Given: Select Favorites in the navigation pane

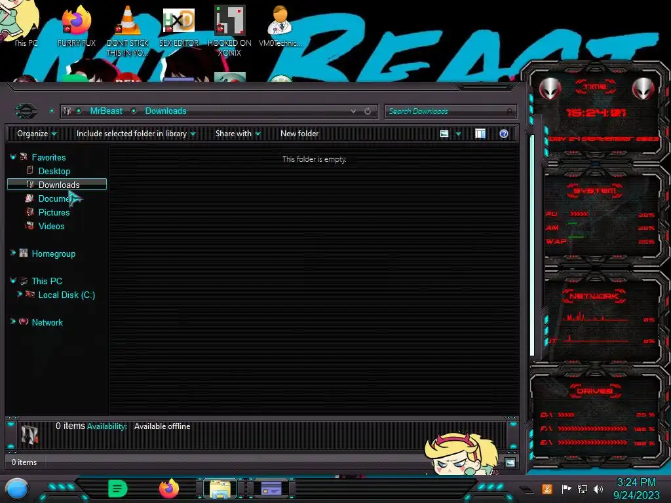Looking at the screenshot, I should pos(48,157).
